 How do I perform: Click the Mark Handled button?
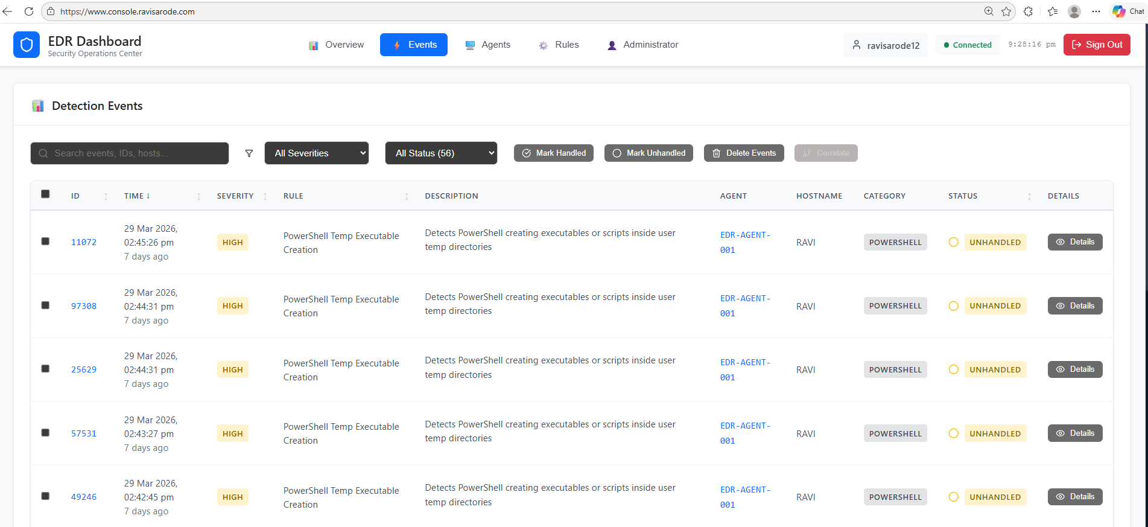pyautogui.click(x=554, y=153)
